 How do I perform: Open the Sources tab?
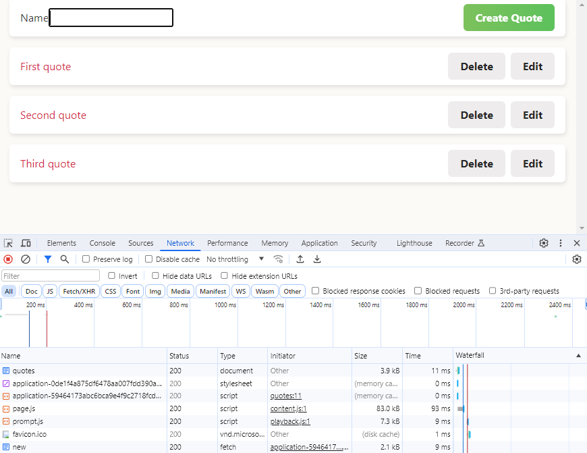[x=141, y=243]
